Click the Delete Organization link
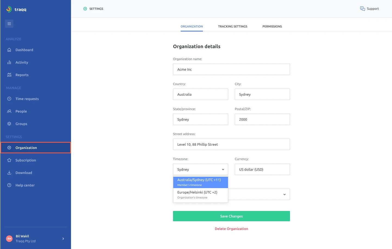392x249 pixels. pyautogui.click(x=232, y=229)
